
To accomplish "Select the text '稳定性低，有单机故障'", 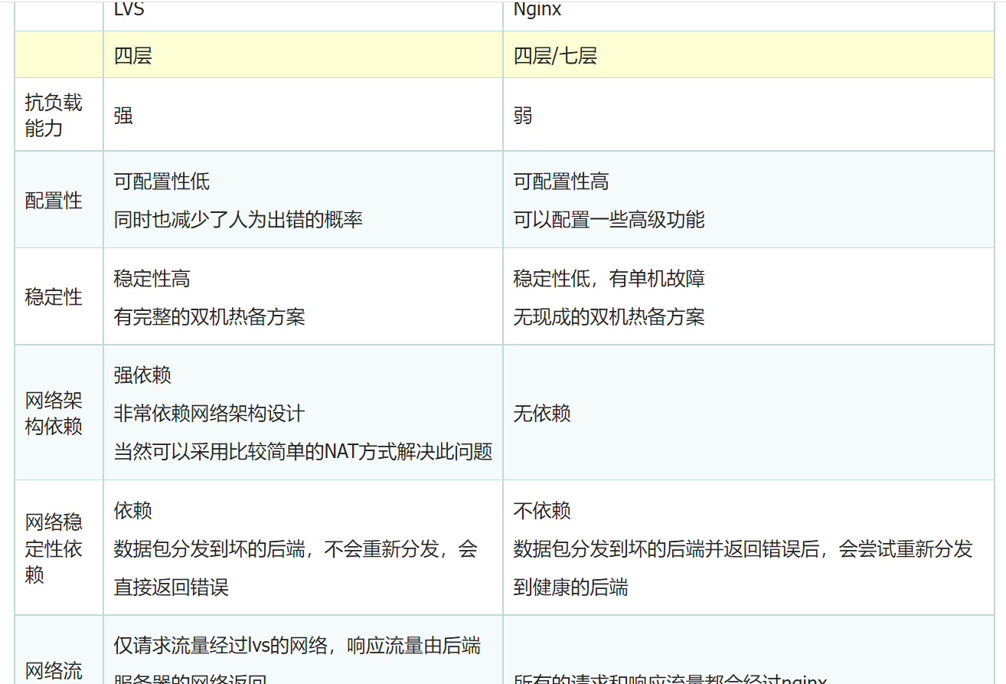I will pos(609,278).
